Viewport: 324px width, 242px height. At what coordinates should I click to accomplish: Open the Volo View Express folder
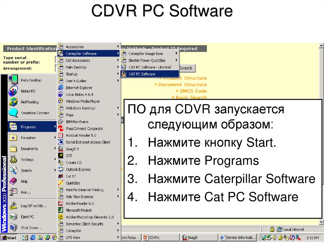(89, 197)
